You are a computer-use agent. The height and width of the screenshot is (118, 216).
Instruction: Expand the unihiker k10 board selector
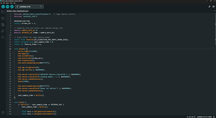[x=29, y=6]
